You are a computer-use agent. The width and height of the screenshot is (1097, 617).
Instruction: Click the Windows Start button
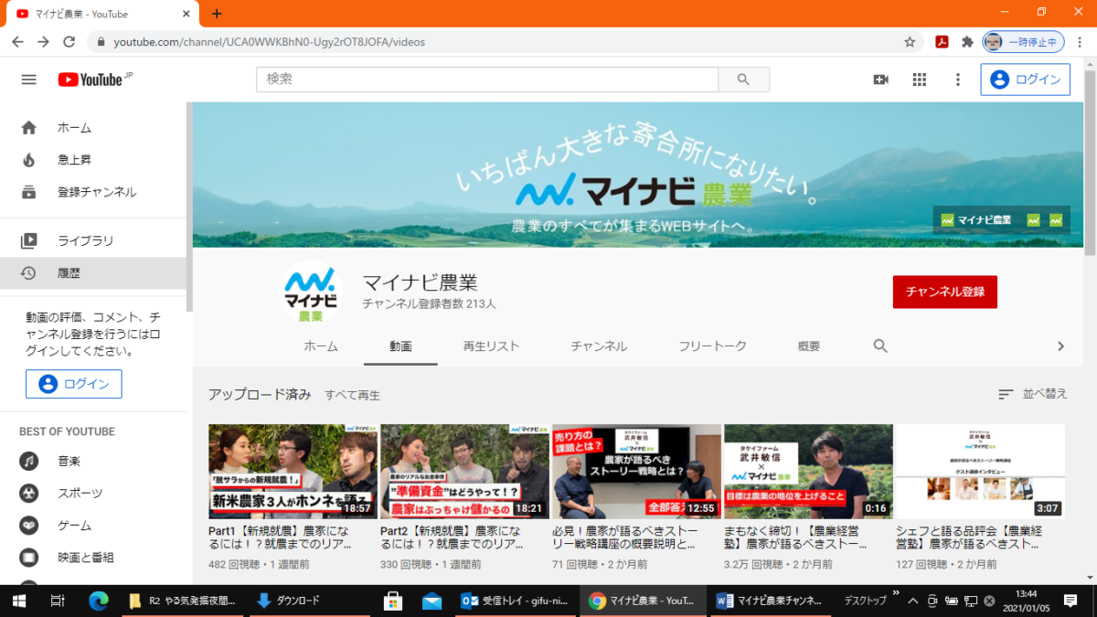[18, 601]
